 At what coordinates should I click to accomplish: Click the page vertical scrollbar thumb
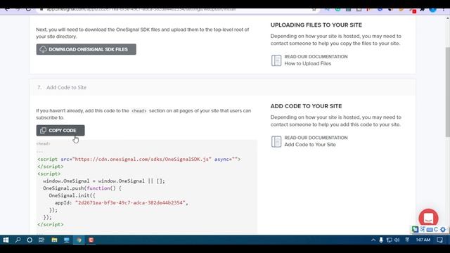tap(447, 92)
